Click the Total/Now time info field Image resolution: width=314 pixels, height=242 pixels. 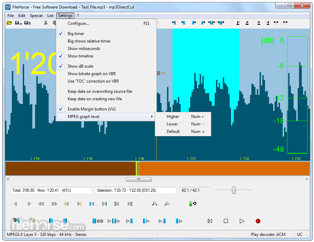(x=51, y=190)
